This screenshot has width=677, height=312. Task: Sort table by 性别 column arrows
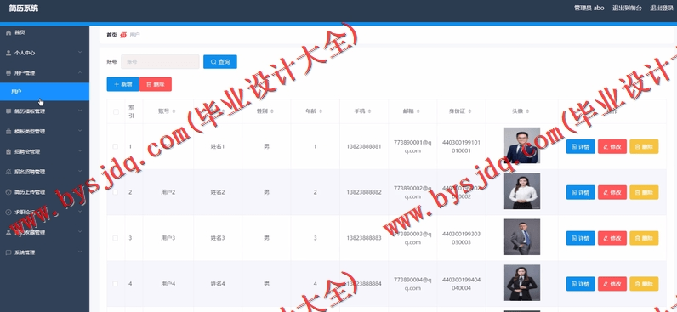pos(272,111)
